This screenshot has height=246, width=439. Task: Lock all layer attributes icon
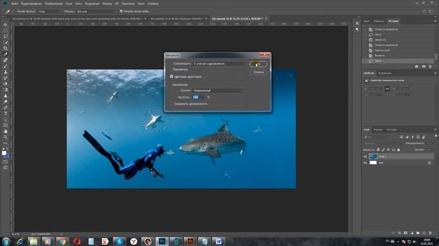(x=399, y=150)
